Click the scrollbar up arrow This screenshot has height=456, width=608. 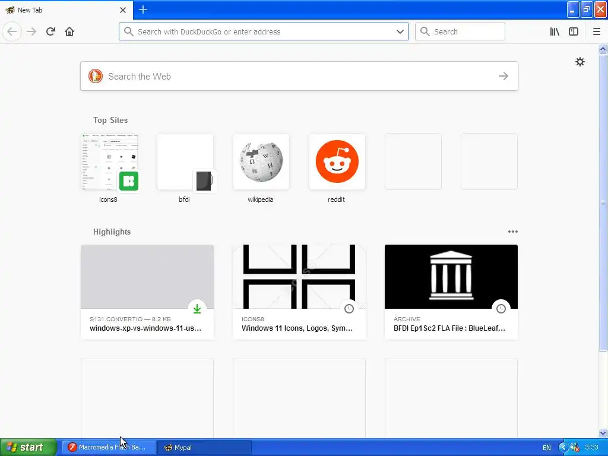pos(603,49)
